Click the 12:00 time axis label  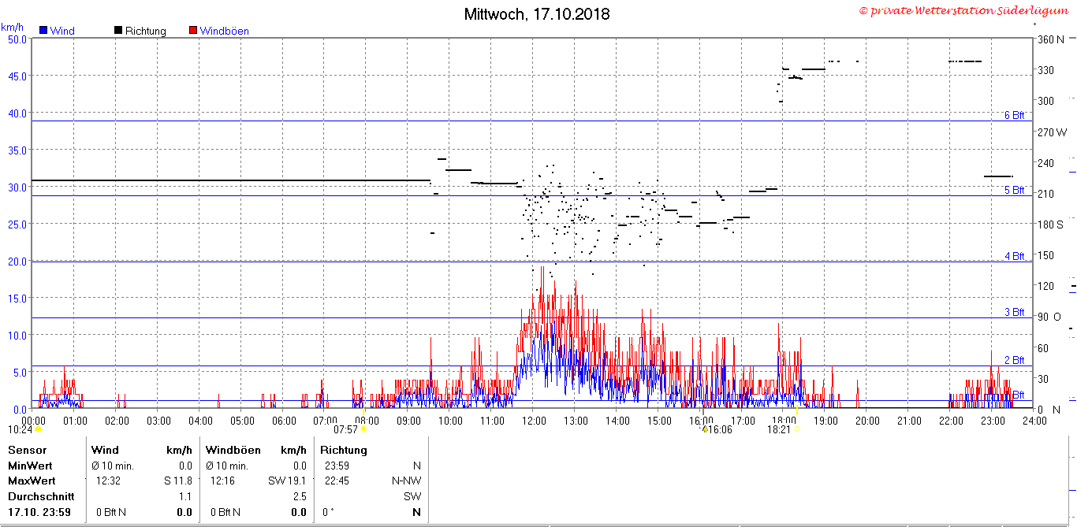point(534,421)
